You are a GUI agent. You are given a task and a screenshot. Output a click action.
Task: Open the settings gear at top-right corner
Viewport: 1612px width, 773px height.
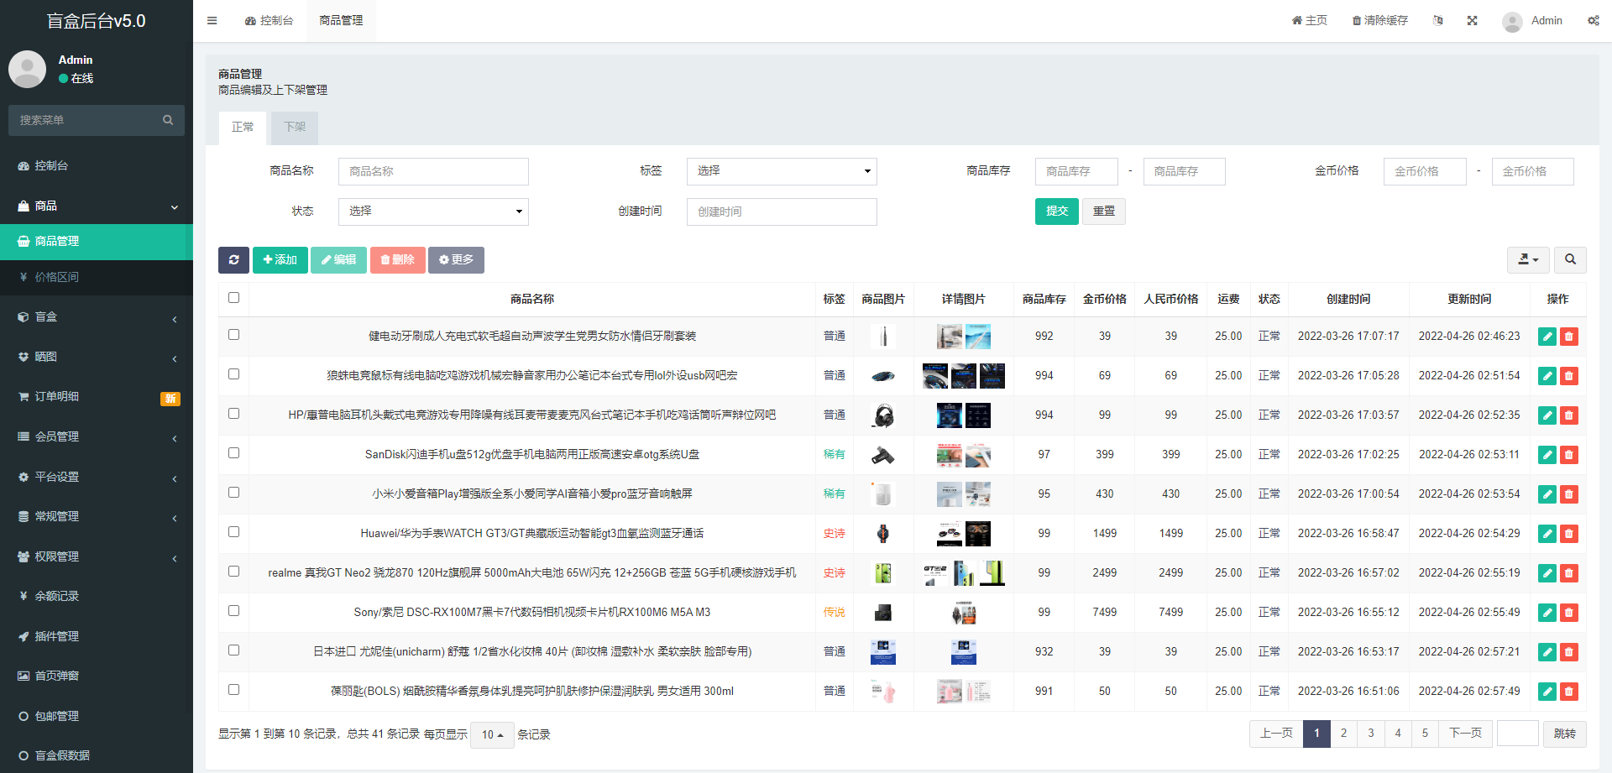[x=1594, y=20]
